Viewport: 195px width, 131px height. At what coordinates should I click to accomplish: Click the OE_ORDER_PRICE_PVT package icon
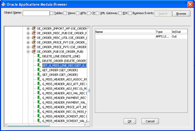[34, 42]
